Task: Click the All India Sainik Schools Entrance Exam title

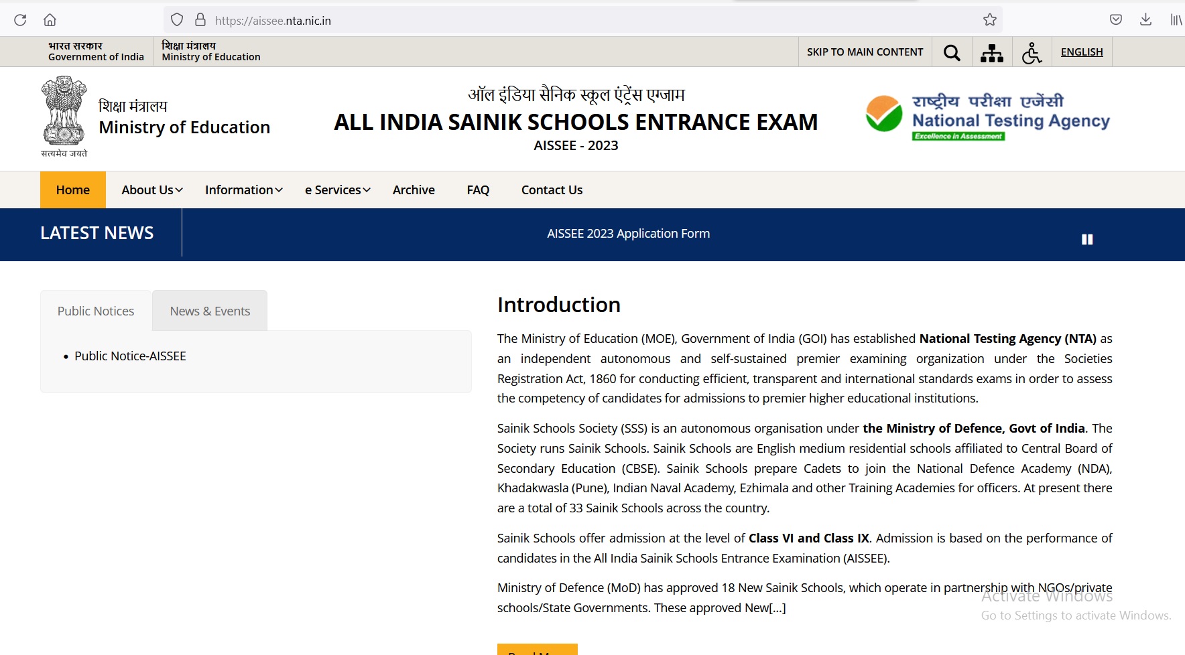Action: point(576,122)
